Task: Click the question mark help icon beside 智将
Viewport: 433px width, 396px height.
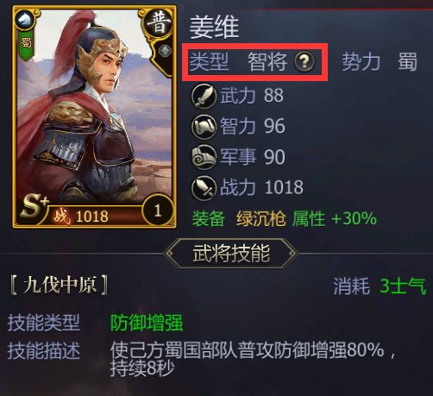Action: [304, 61]
